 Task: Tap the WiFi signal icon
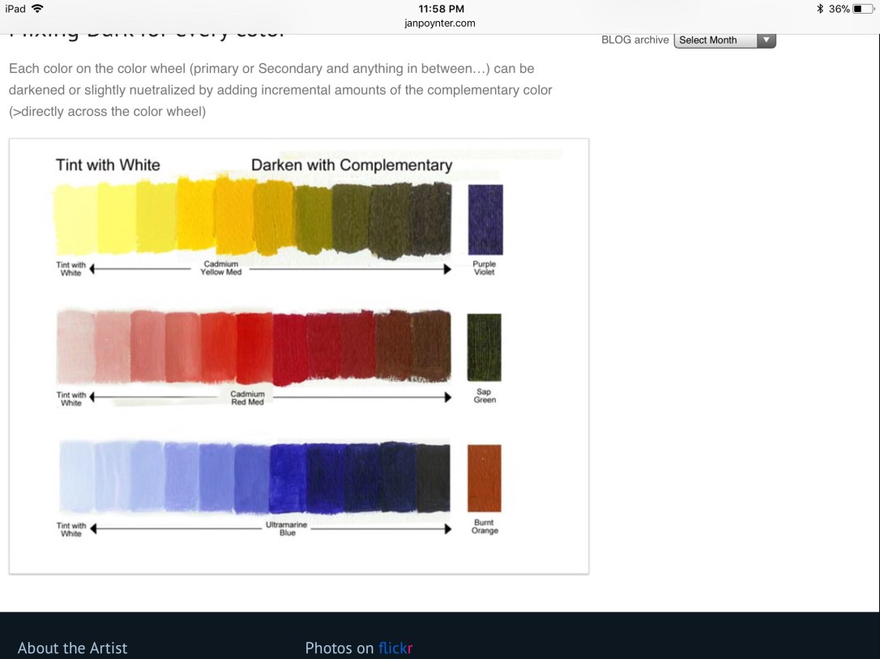pyautogui.click(x=37, y=9)
